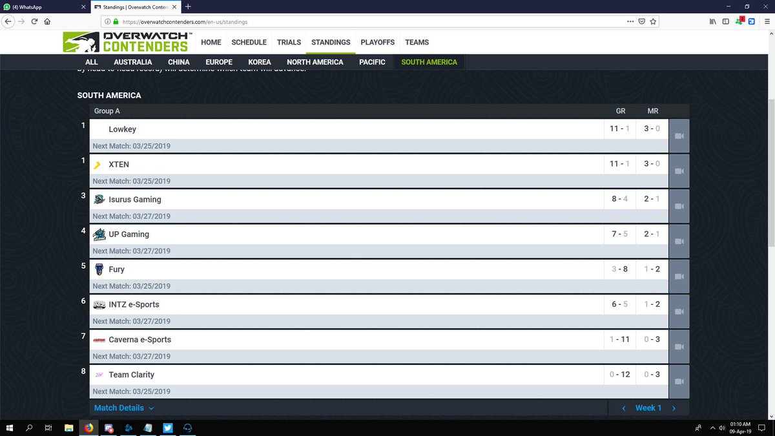Open video for UP Gaming row
775x436 pixels.
[679, 241]
